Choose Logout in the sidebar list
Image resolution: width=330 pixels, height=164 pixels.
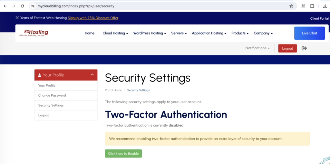coord(66,115)
